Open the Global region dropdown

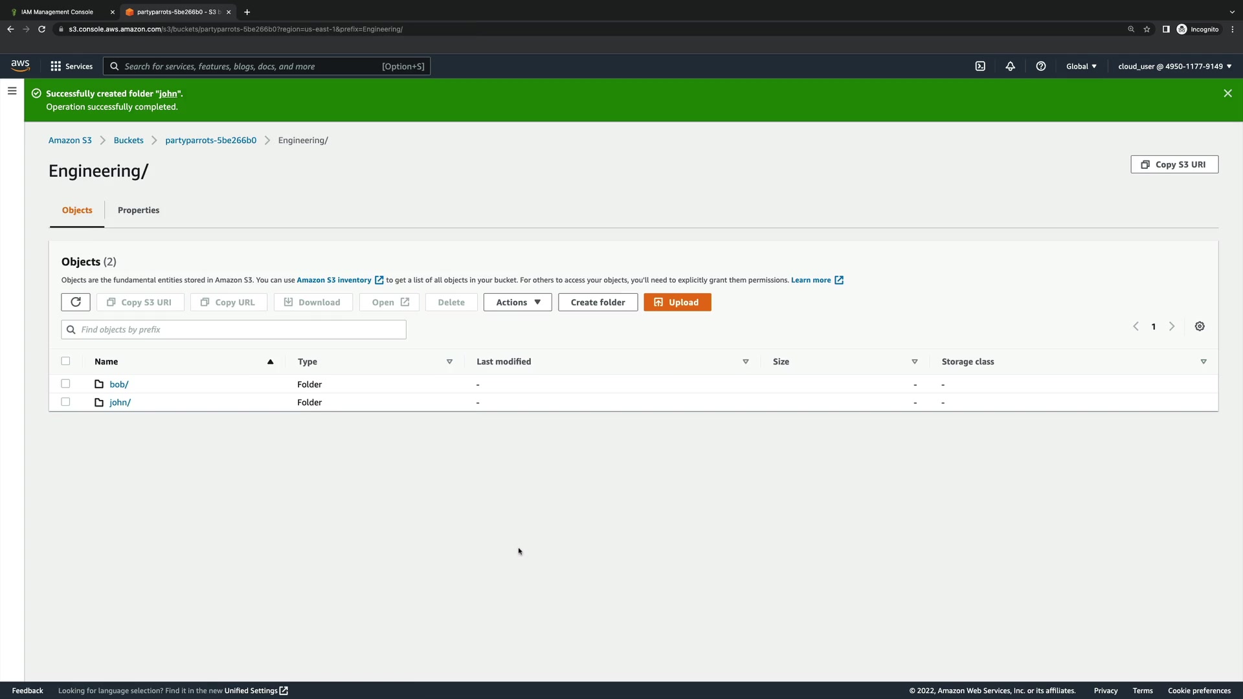coord(1081,66)
